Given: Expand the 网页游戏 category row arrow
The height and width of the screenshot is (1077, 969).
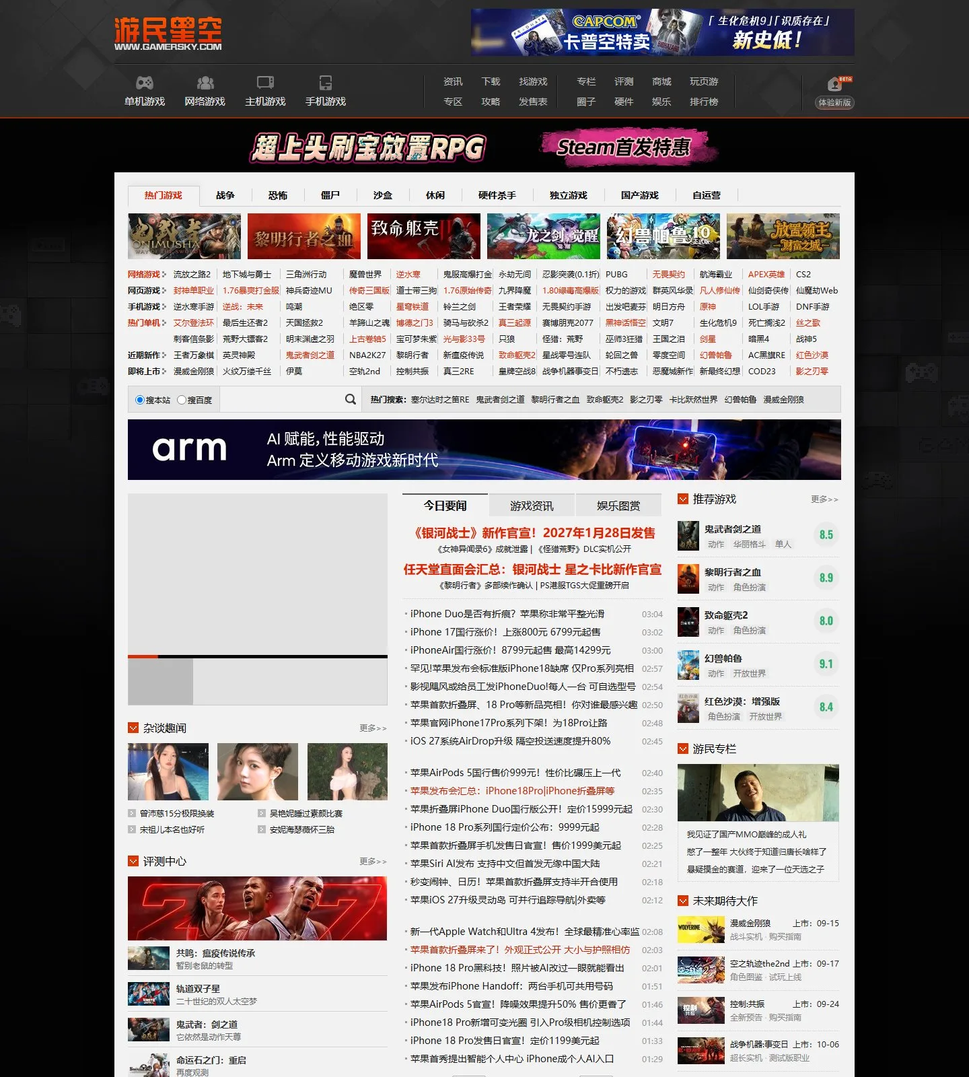Looking at the screenshot, I should tap(164, 291).
